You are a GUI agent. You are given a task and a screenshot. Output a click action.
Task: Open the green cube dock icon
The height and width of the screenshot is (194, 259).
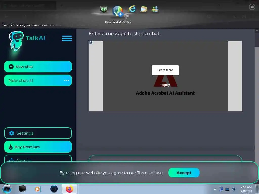tap(104, 9)
